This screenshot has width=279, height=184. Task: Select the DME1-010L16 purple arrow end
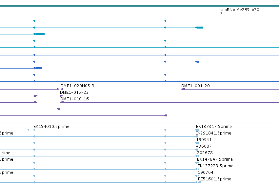click(62, 102)
